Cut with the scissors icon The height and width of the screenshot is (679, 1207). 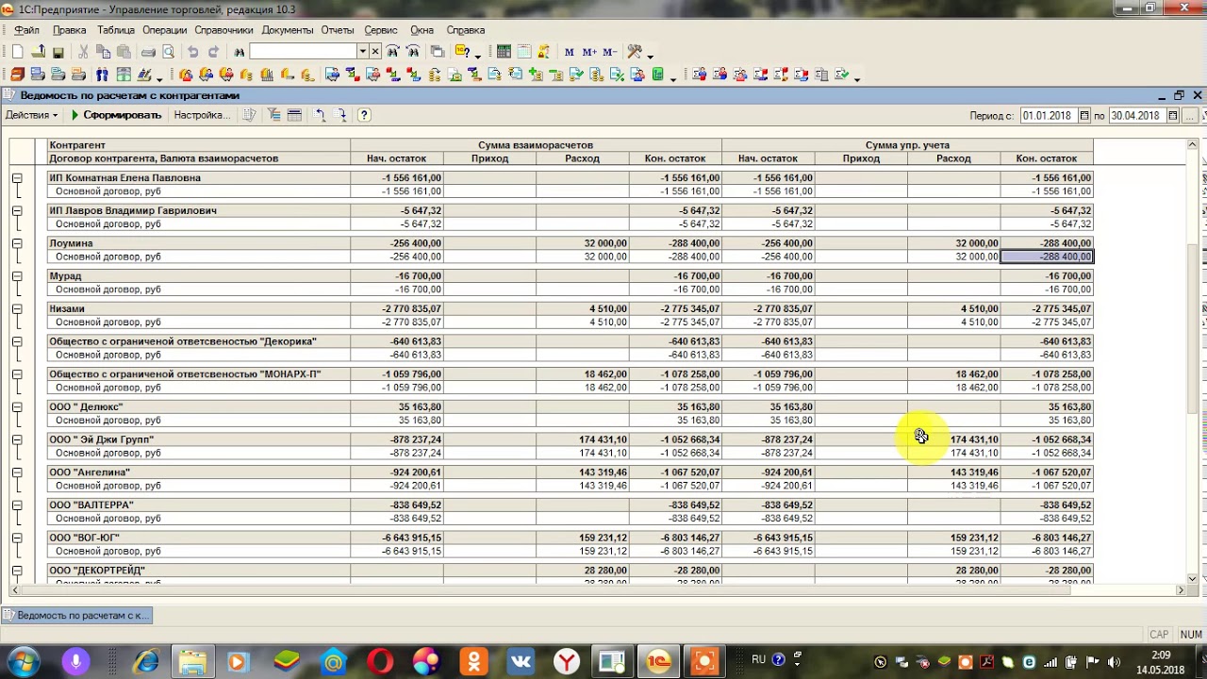coord(83,52)
